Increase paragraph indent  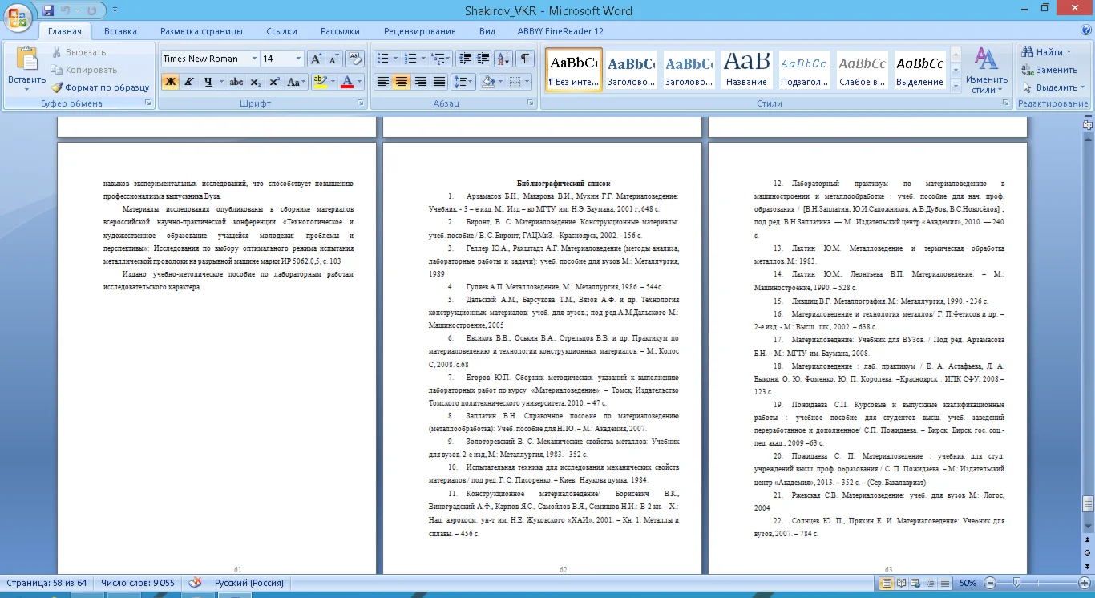(483, 59)
